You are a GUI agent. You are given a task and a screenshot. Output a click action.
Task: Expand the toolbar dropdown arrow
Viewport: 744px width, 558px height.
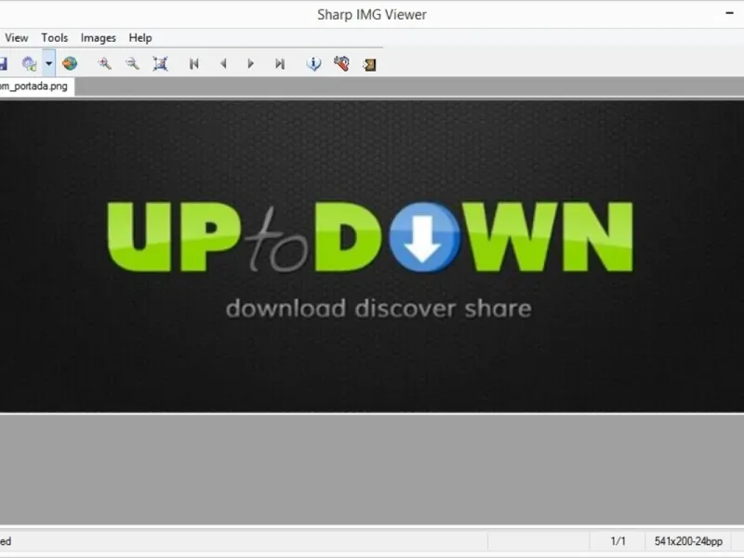pos(49,63)
